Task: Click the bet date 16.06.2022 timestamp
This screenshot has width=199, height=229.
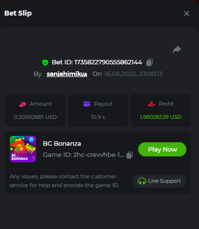Action: [x=133, y=74]
